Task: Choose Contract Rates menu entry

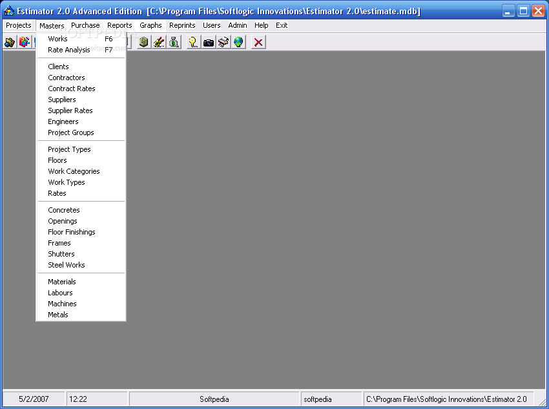Action: click(x=81, y=89)
